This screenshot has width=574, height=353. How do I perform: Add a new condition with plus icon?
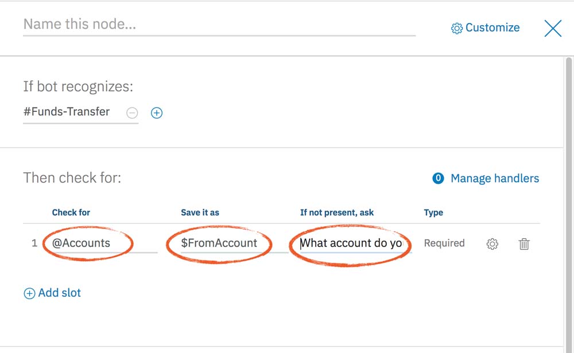157,113
